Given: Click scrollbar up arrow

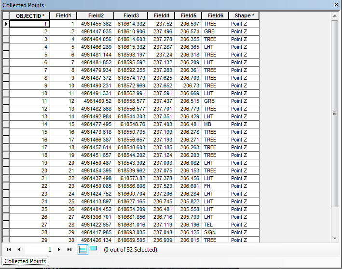Looking at the screenshot, I should click(x=335, y=16).
